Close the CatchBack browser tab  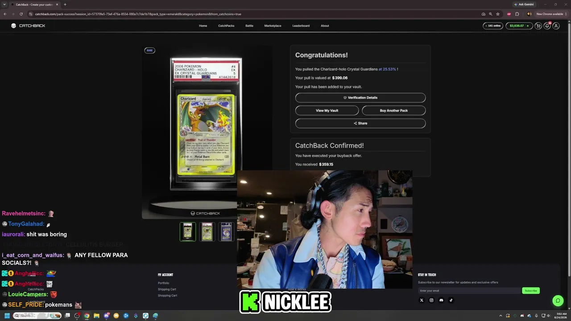tap(57, 4)
